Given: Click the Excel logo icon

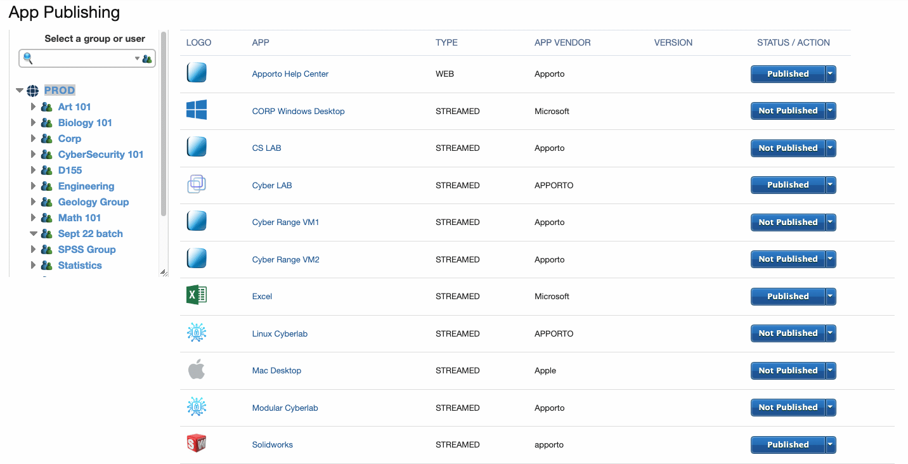Looking at the screenshot, I should tap(197, 295).
